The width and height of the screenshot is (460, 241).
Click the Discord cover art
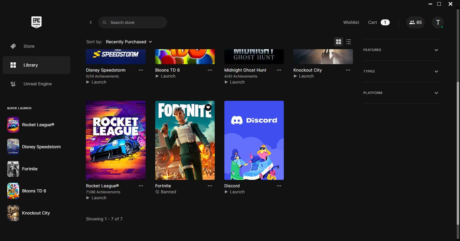tap(254, 140)
